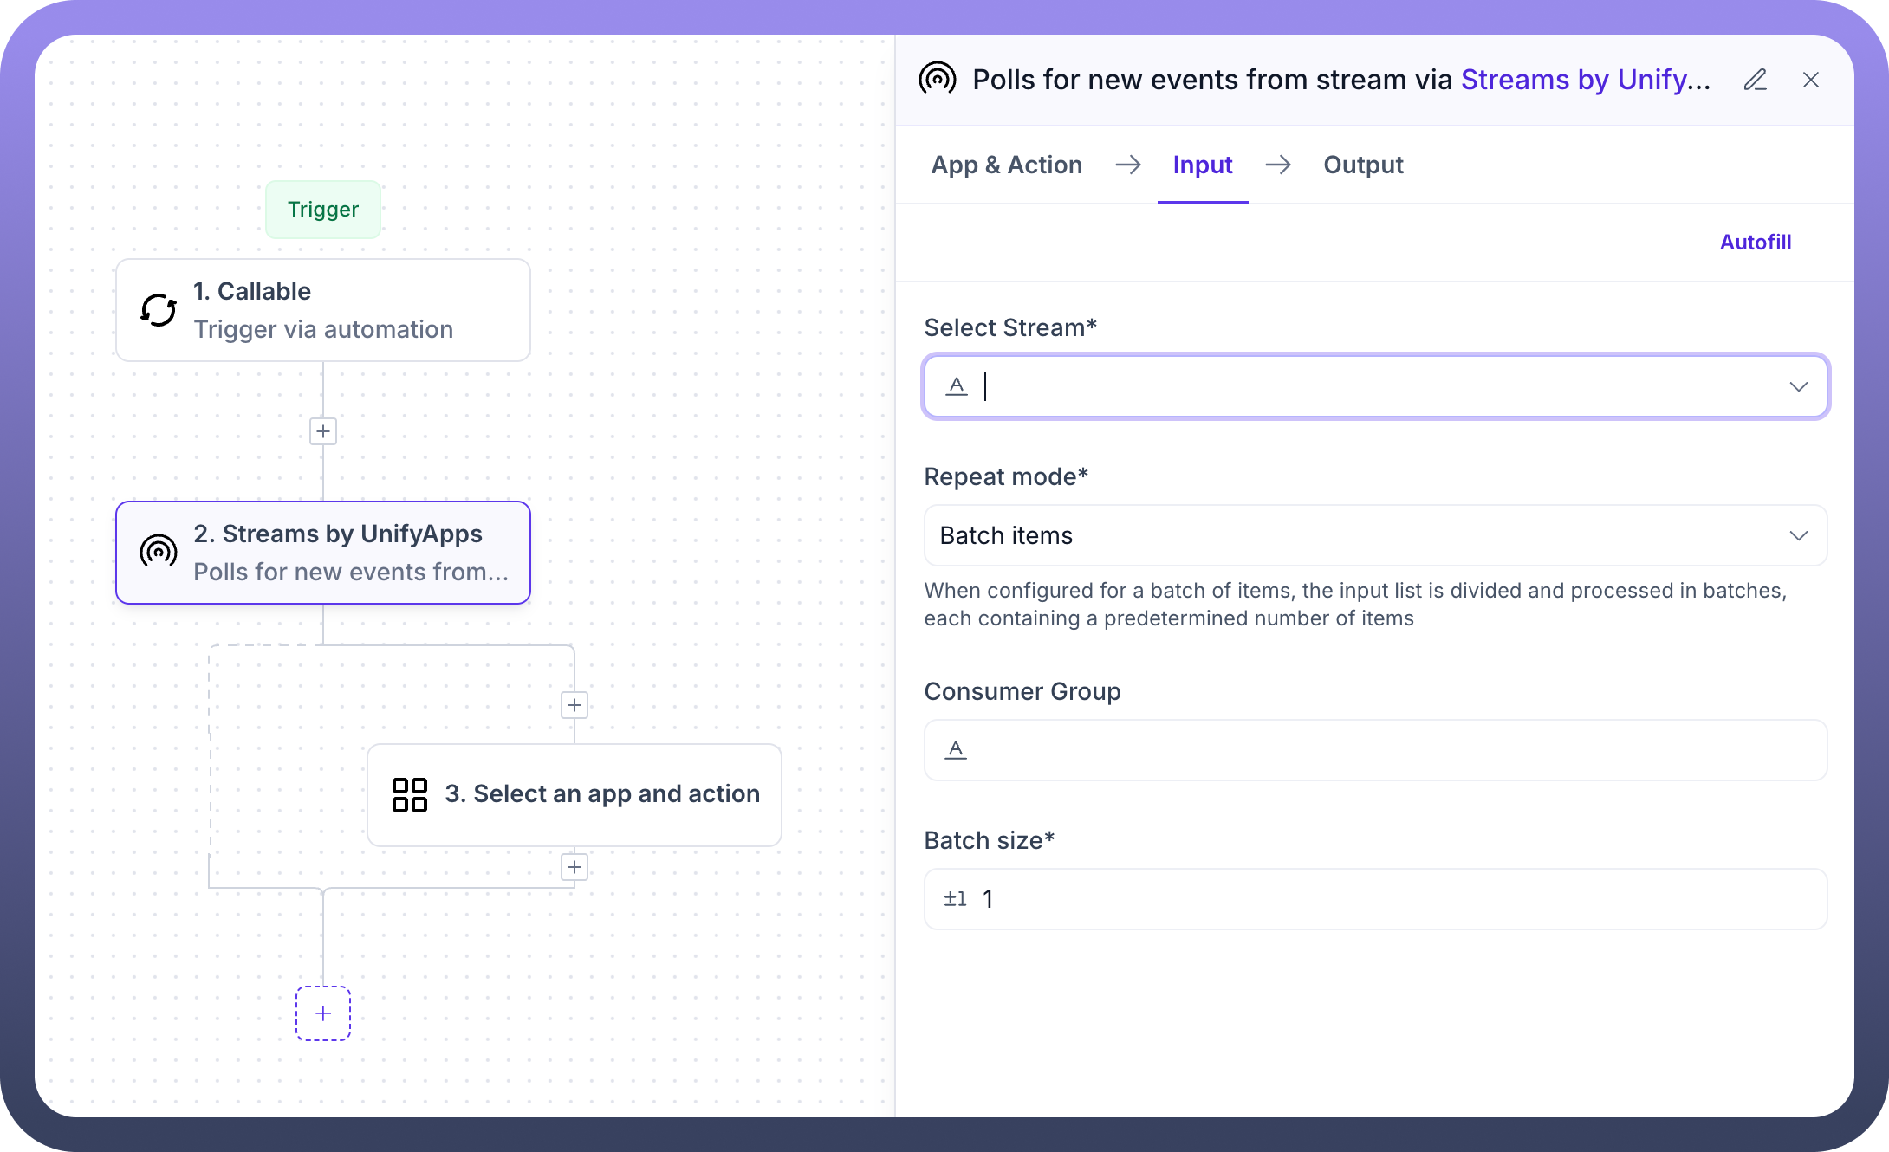Viewport: 1889px width, 1152px height.
Task: Open the Streams by Unify link in title
Action: 1585,80
